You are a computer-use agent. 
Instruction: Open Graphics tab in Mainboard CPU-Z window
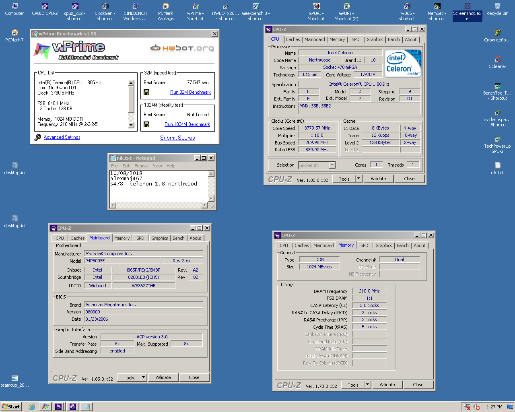[160, 238]
